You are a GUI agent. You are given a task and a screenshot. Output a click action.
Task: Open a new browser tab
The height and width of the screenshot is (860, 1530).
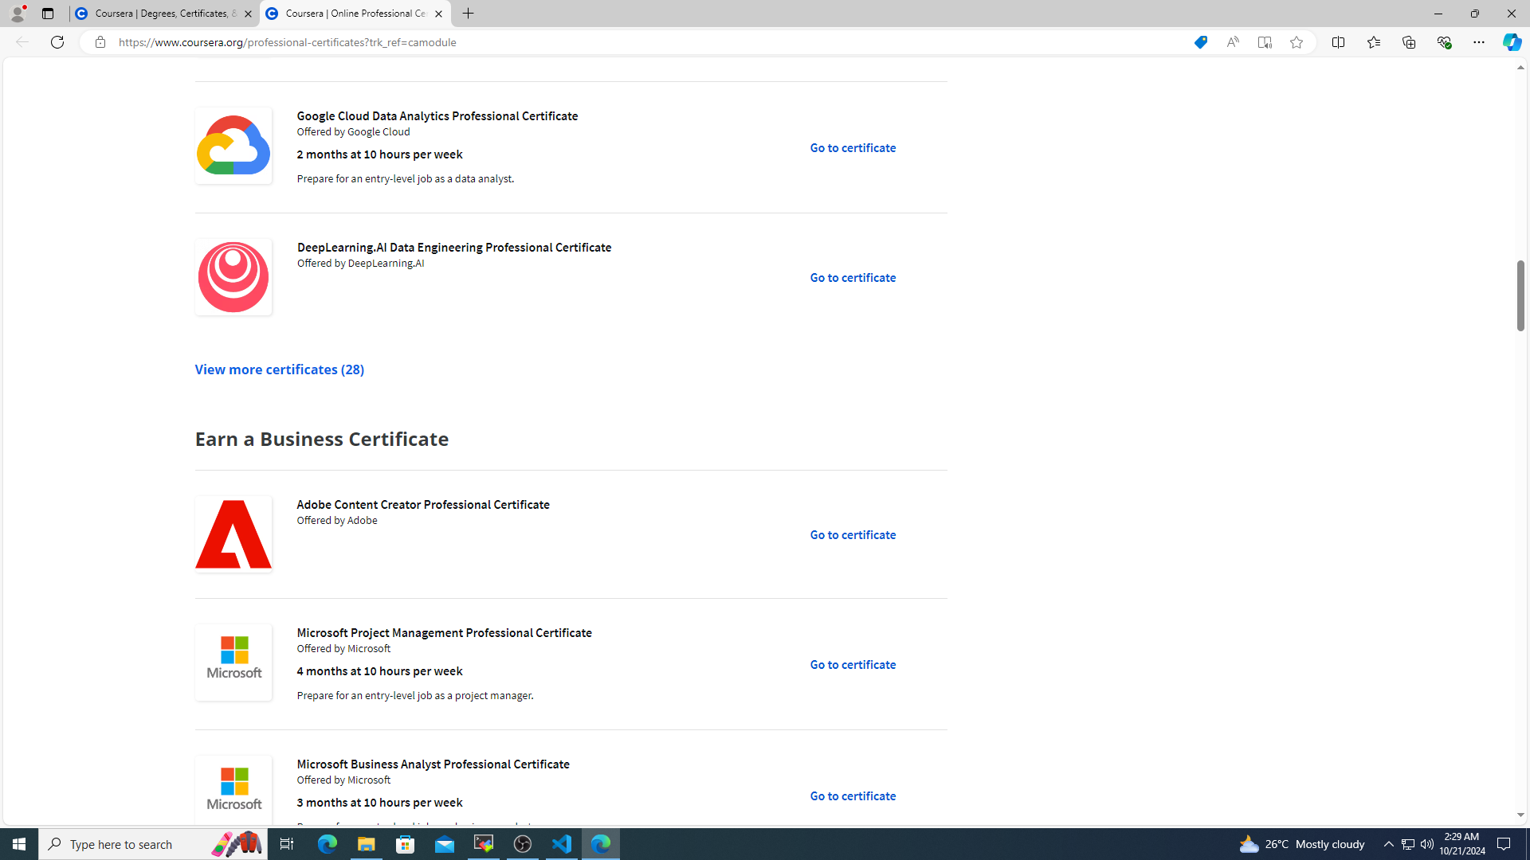468,14
